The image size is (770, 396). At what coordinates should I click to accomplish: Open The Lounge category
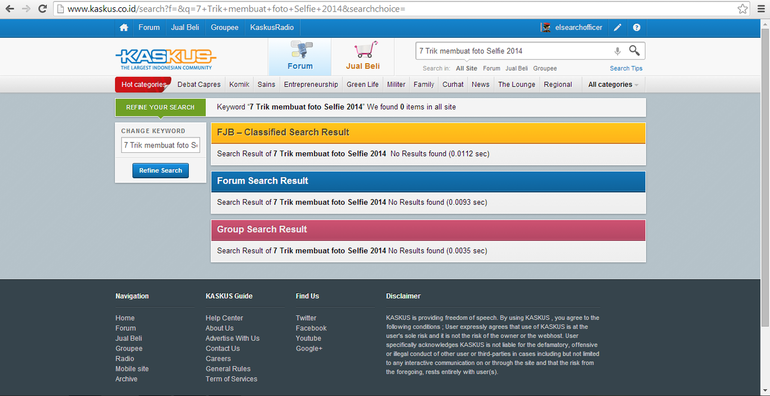[x=517, y=85]
